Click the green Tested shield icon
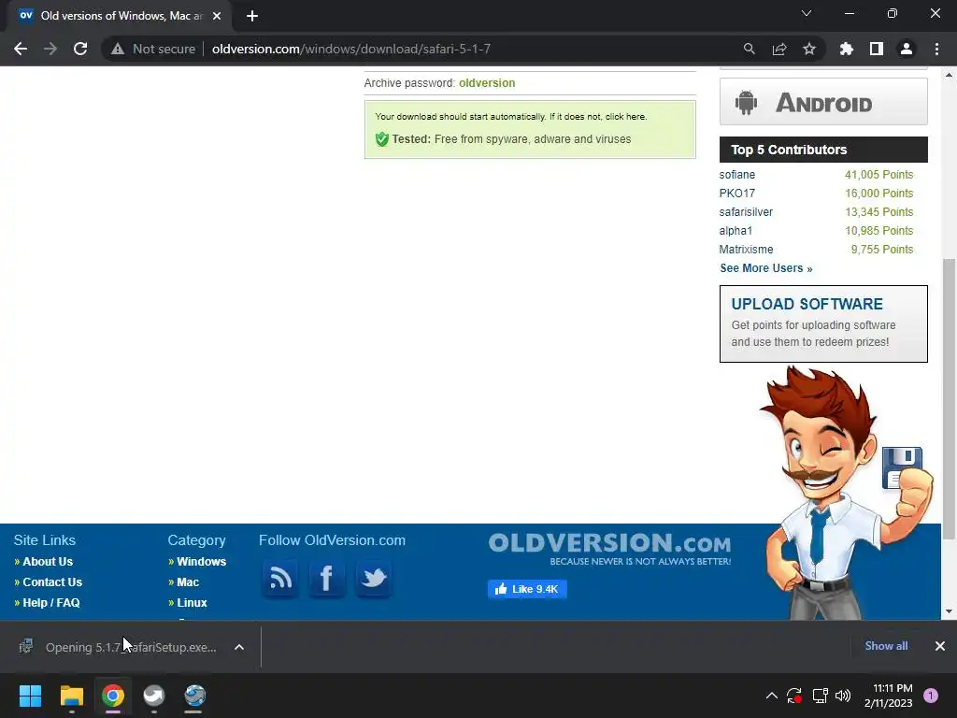Screen dimensions: 957x718 point(382,139)
